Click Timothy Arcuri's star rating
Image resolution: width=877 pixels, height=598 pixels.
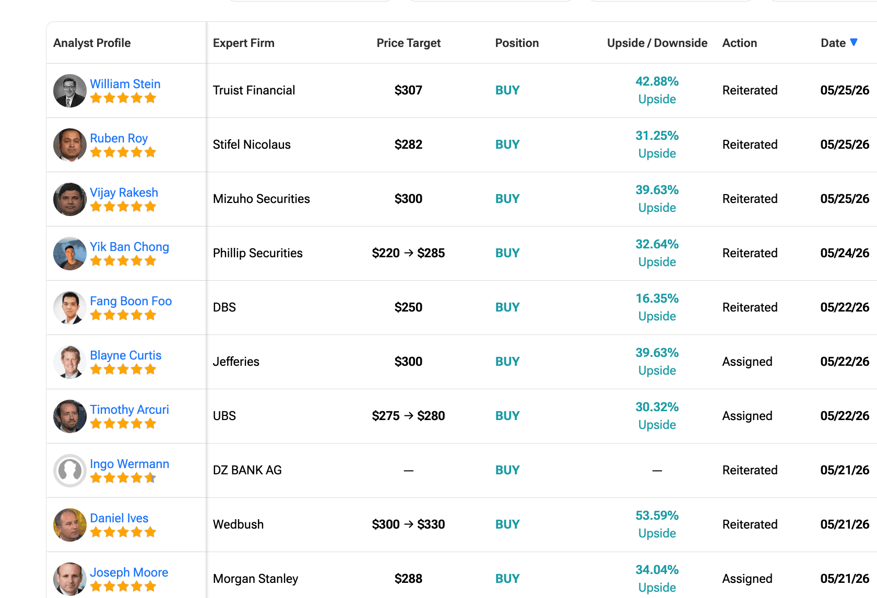tap(123, 424)
